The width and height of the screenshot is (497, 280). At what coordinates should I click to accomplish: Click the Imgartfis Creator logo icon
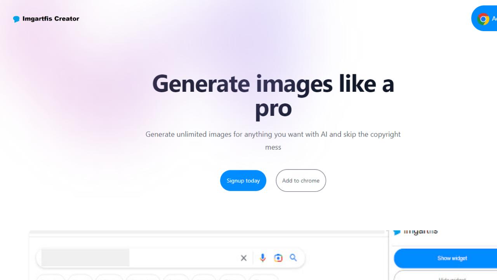(16, 19)
